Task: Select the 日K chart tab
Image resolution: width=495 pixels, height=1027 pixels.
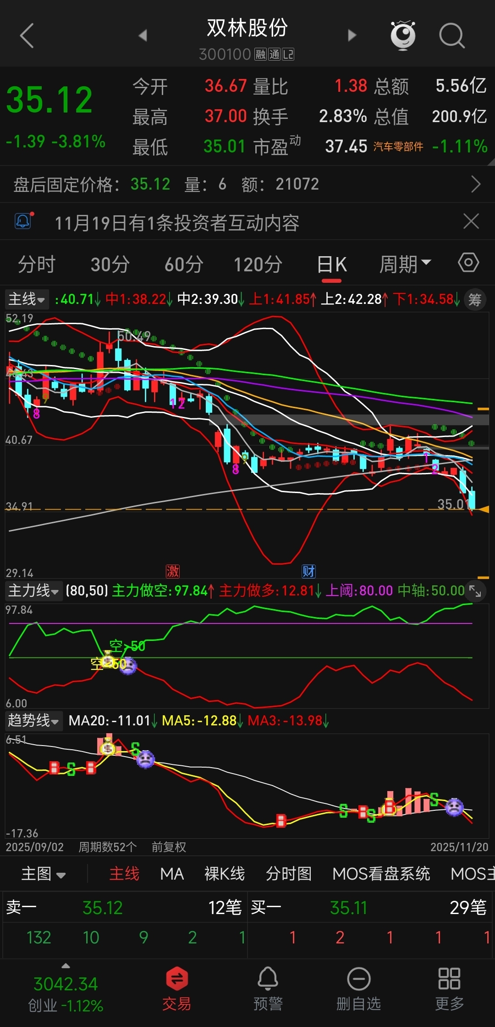Action: [x=332, y=265]
